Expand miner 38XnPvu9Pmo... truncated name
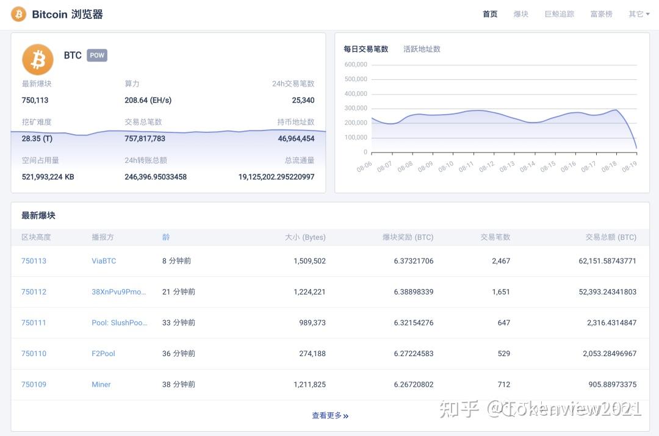 coord(120,291)
